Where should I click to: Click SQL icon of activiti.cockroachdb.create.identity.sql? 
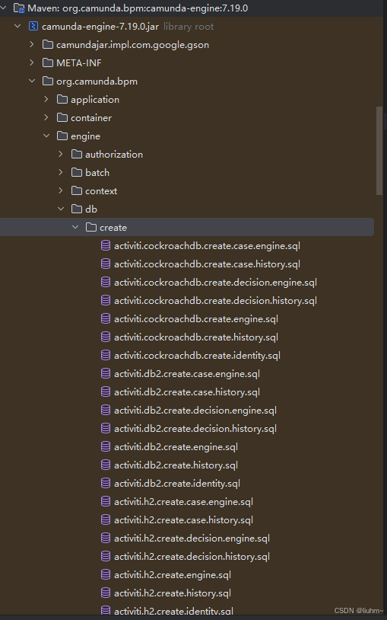[106, 355]
